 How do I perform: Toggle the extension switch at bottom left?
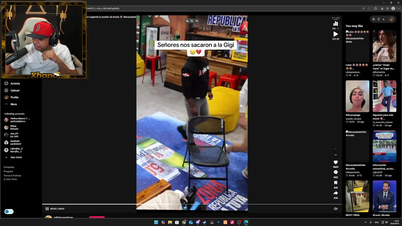point(9,212)
